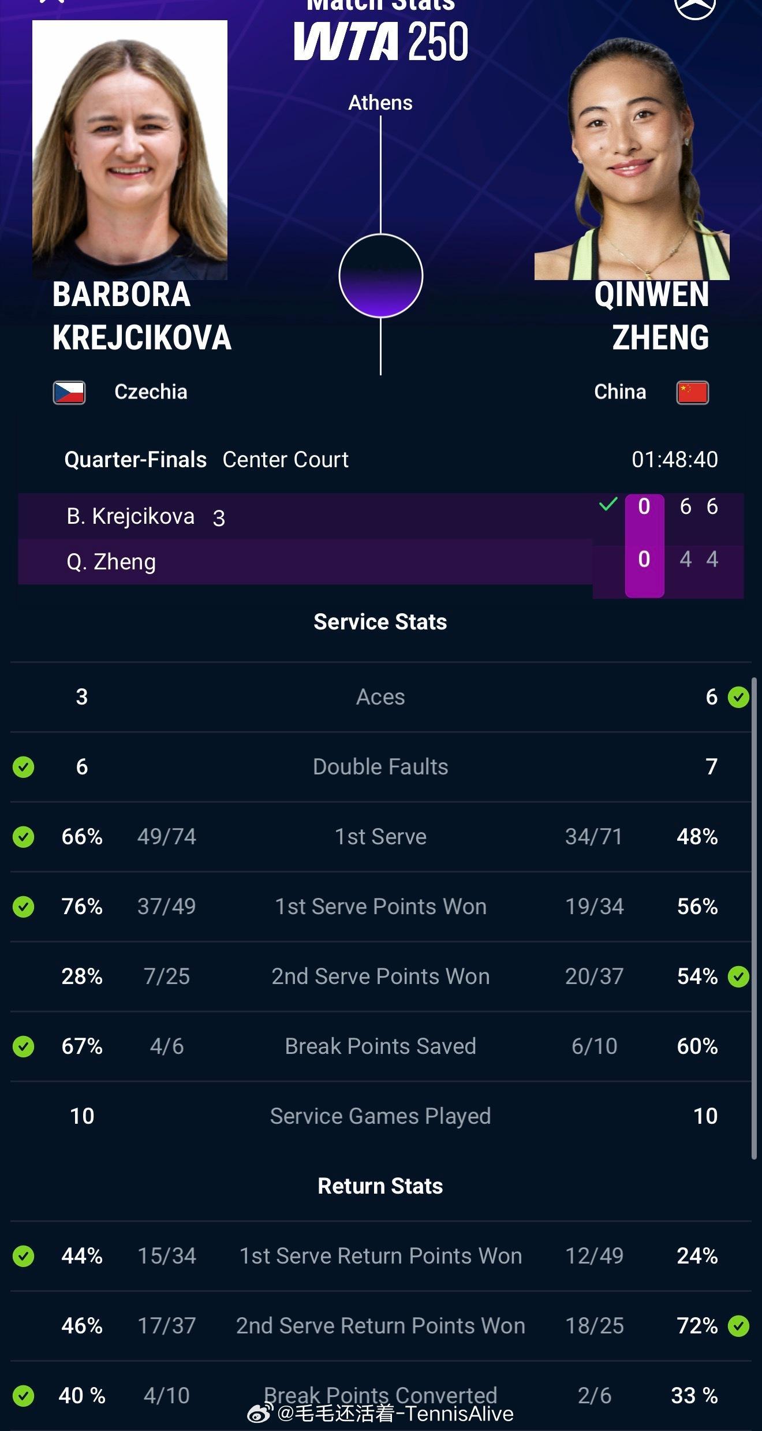Click the Weibo logo in the watermark
Image resolution: width=762 pixels, height=1431 pixels.
[x=261, y=1414]
